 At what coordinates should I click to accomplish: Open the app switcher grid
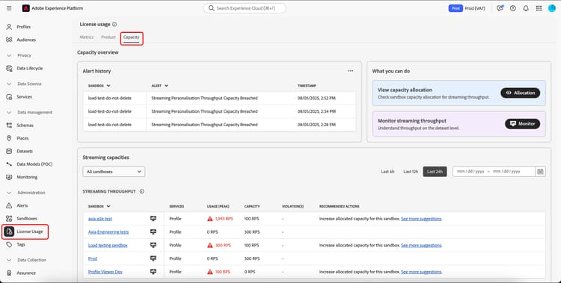click(x=539, y=8)
